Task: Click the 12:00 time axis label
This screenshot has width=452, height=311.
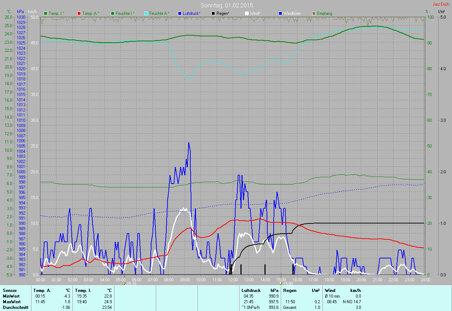Action: 233,280
